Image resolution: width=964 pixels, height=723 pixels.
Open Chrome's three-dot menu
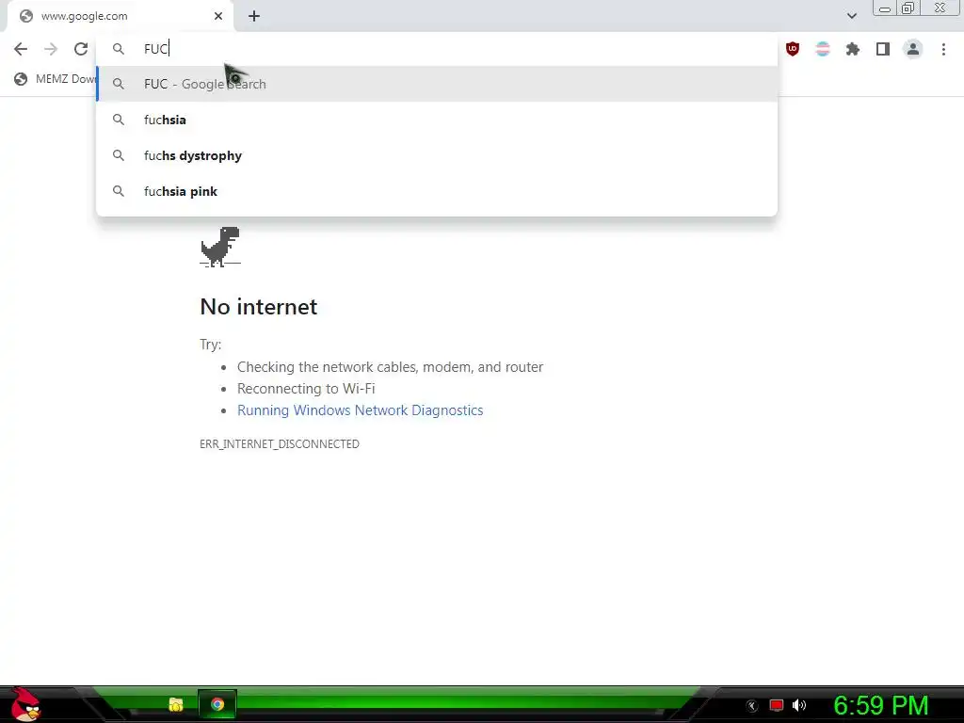pyautogui.click(x=943, y=49)
